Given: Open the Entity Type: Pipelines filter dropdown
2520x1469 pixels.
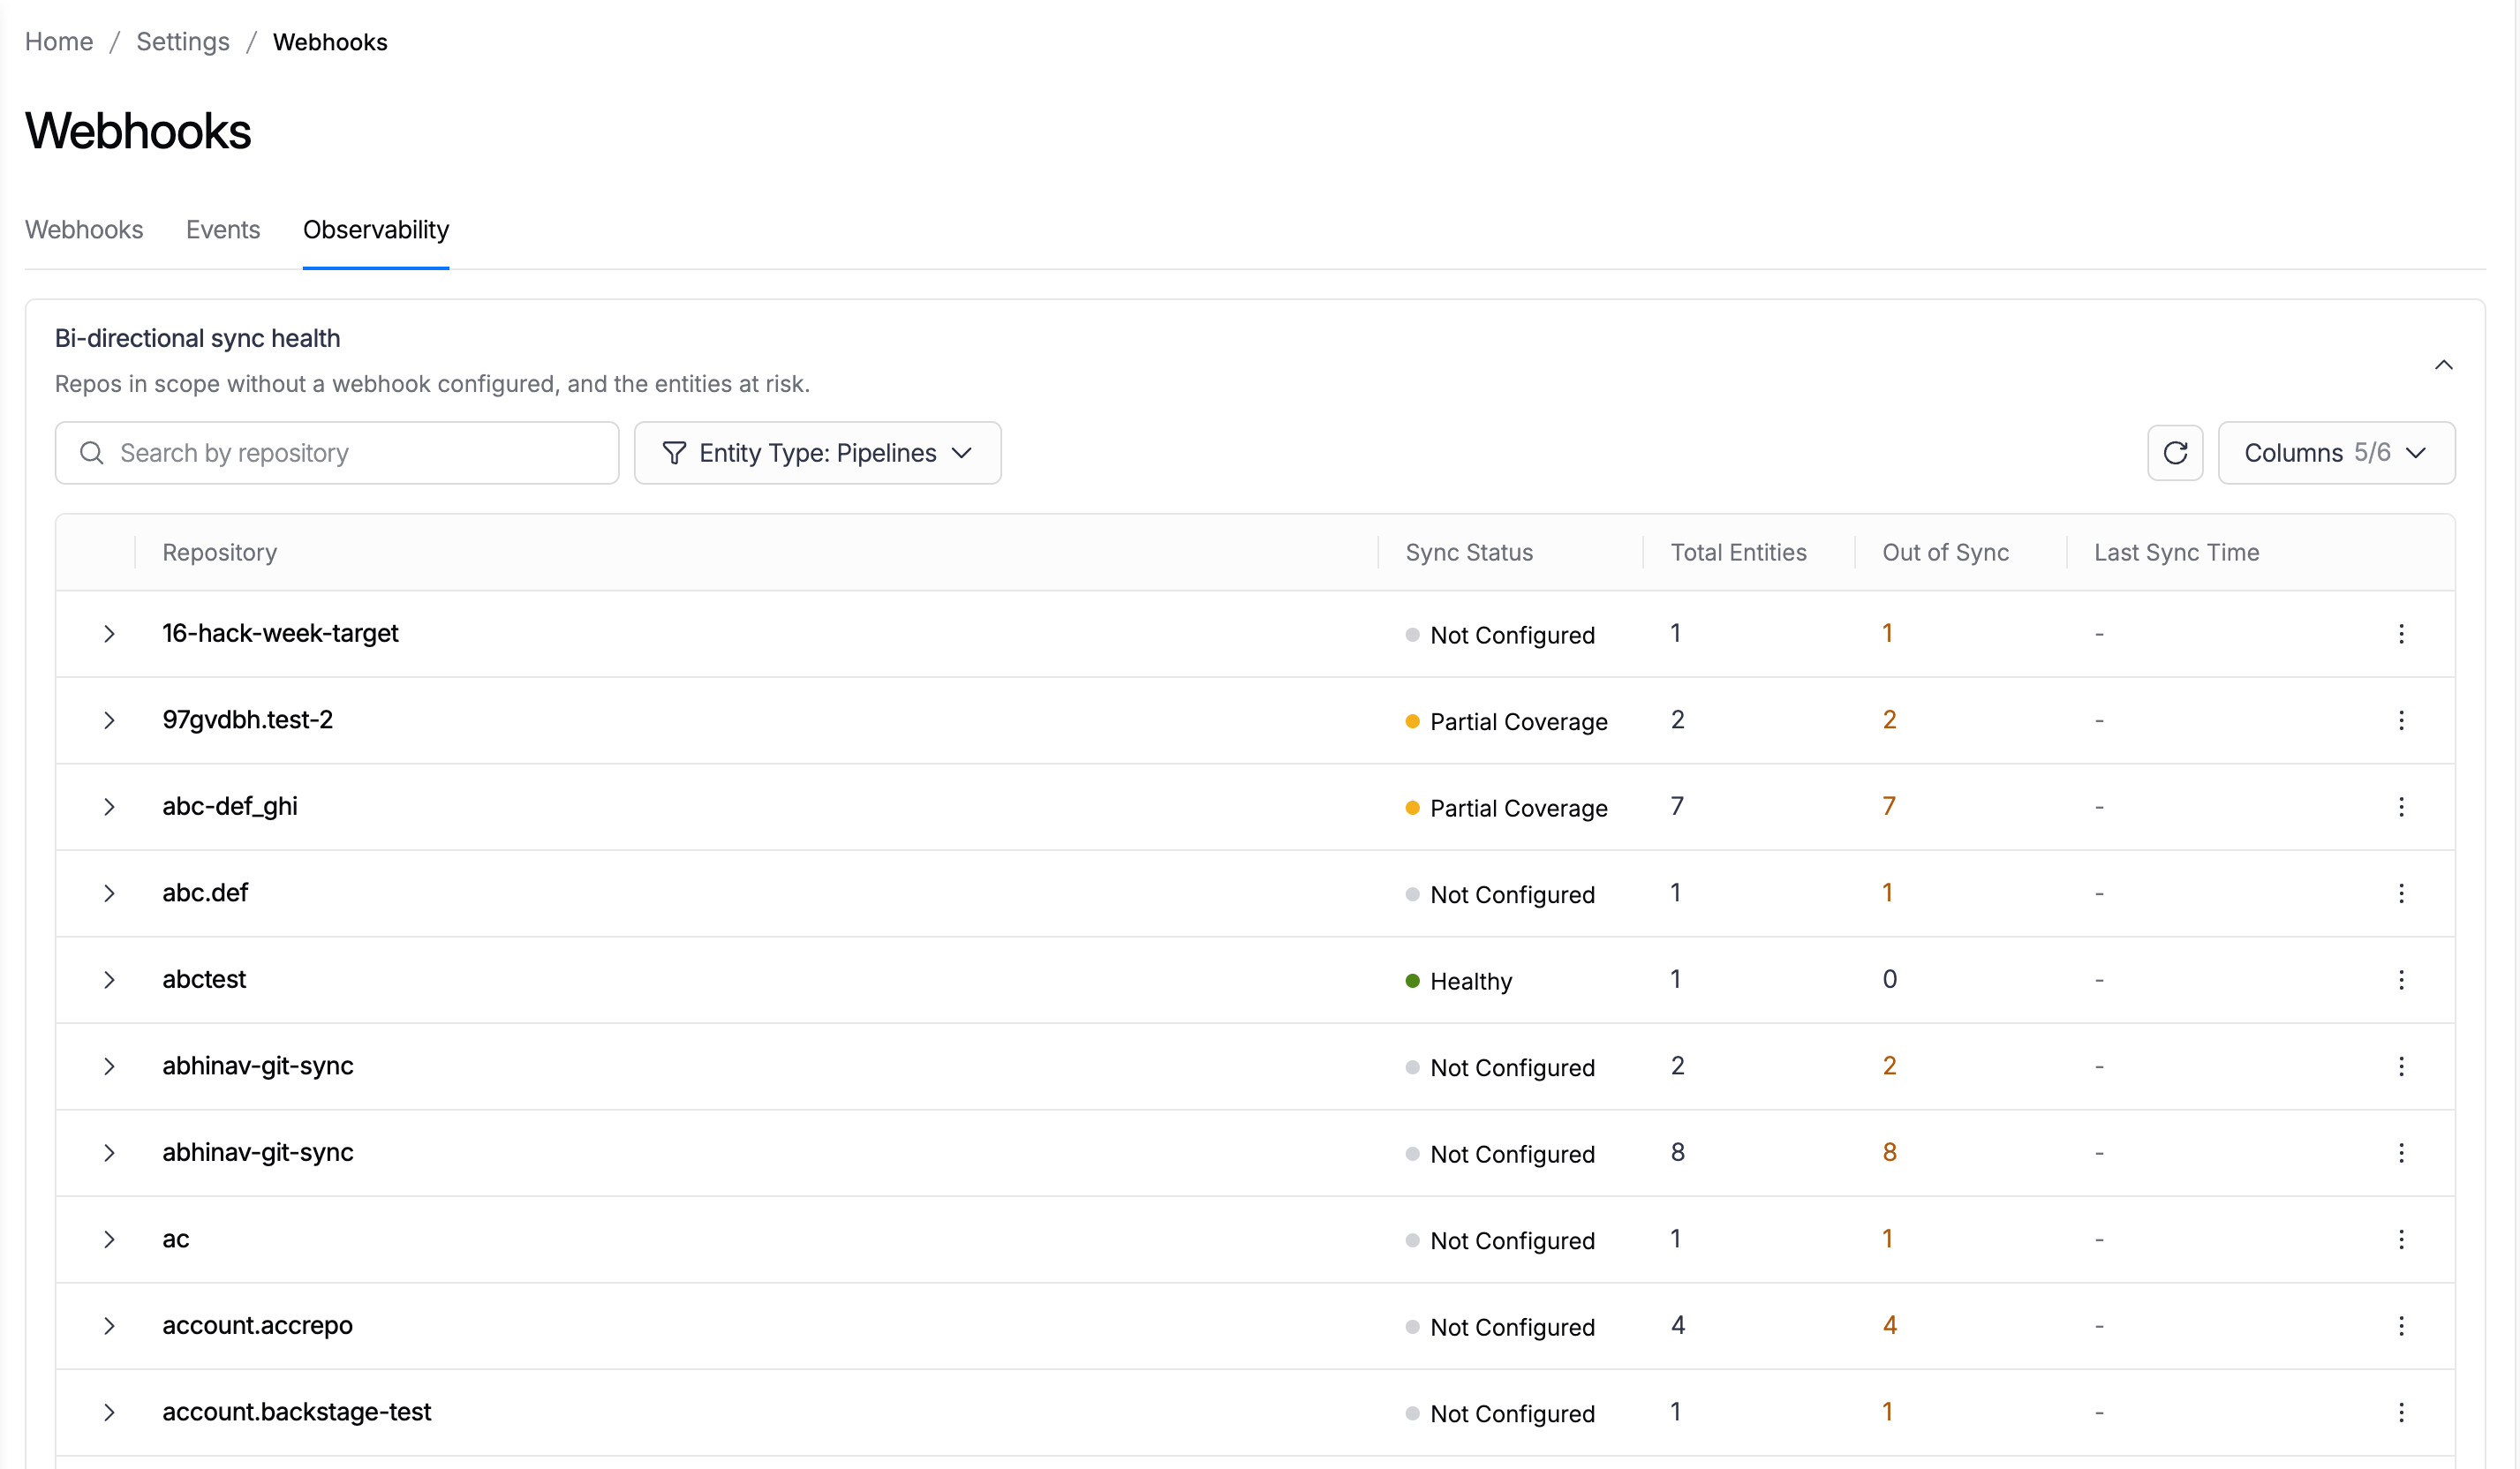Looking at the screenshot, I should point(817,453).
